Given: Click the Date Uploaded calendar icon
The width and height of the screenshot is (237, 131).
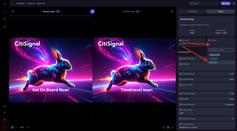Looking at the screenshot, I should 180,124.
